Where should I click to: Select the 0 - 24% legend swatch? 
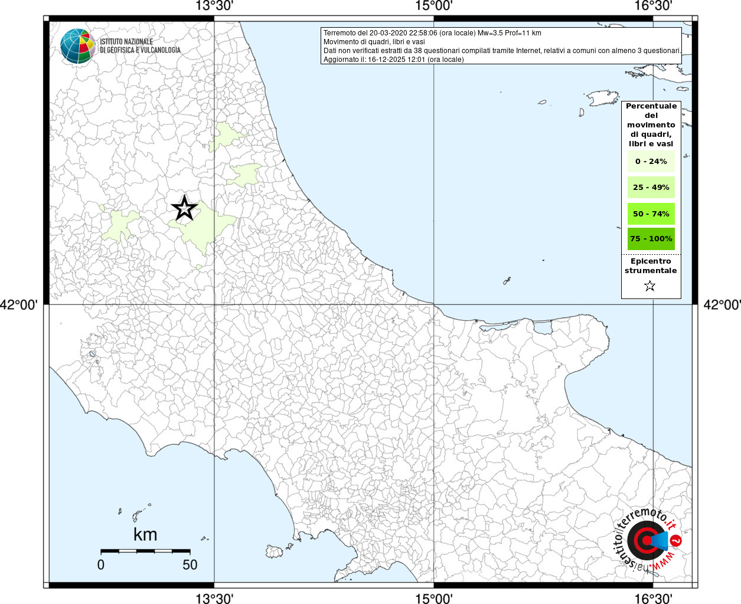coord(651,161)
